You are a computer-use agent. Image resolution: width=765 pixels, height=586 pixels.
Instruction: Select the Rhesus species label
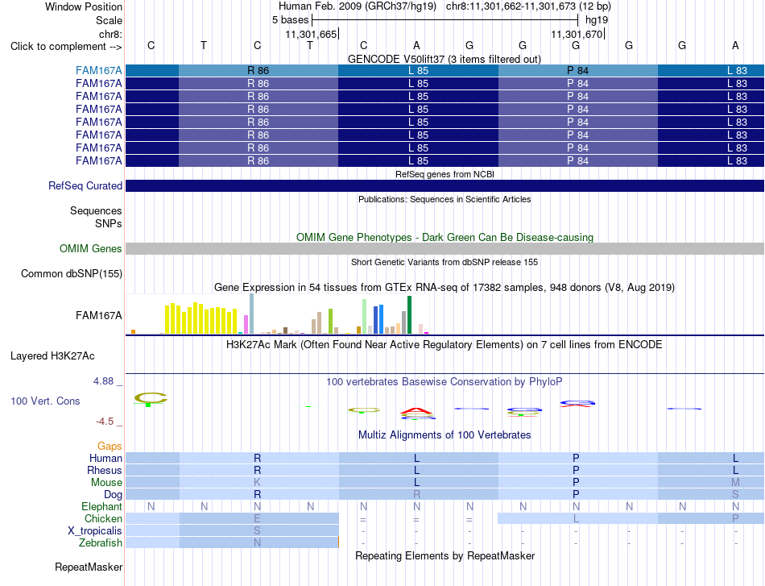(105, 470)
